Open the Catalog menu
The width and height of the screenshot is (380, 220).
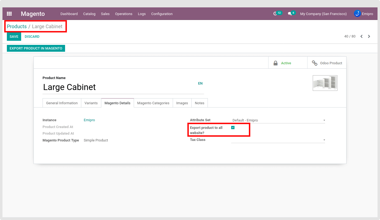tap(89, 14)
